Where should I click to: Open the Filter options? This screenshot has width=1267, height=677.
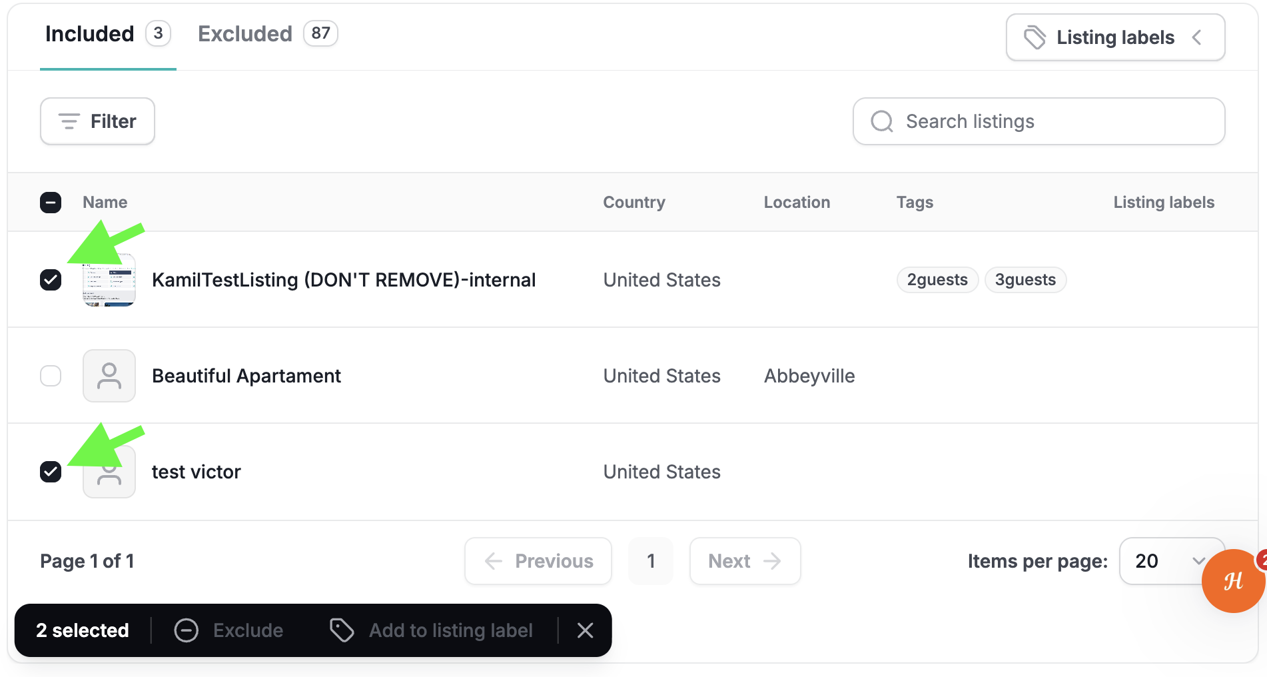[x=97, y=121]
